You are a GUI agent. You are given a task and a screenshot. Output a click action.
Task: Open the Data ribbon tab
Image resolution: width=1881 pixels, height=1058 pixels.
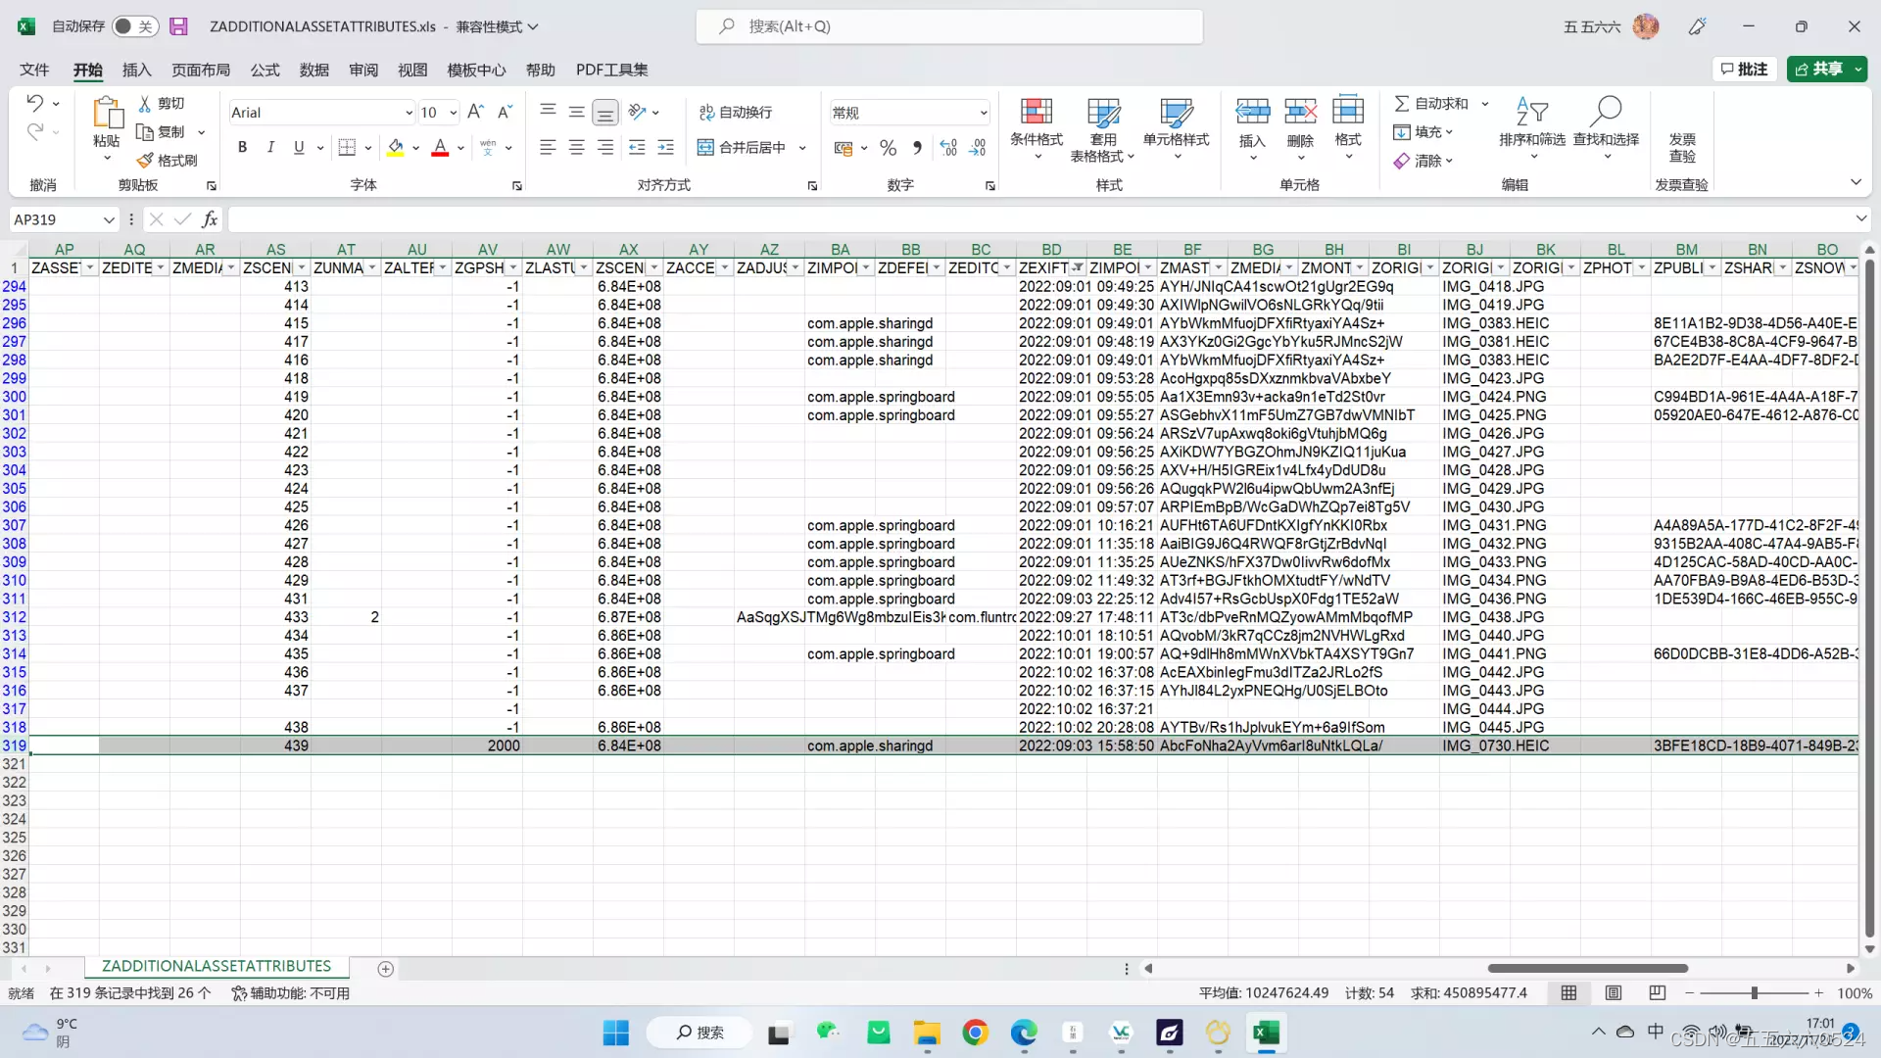[x=313, y=70]
